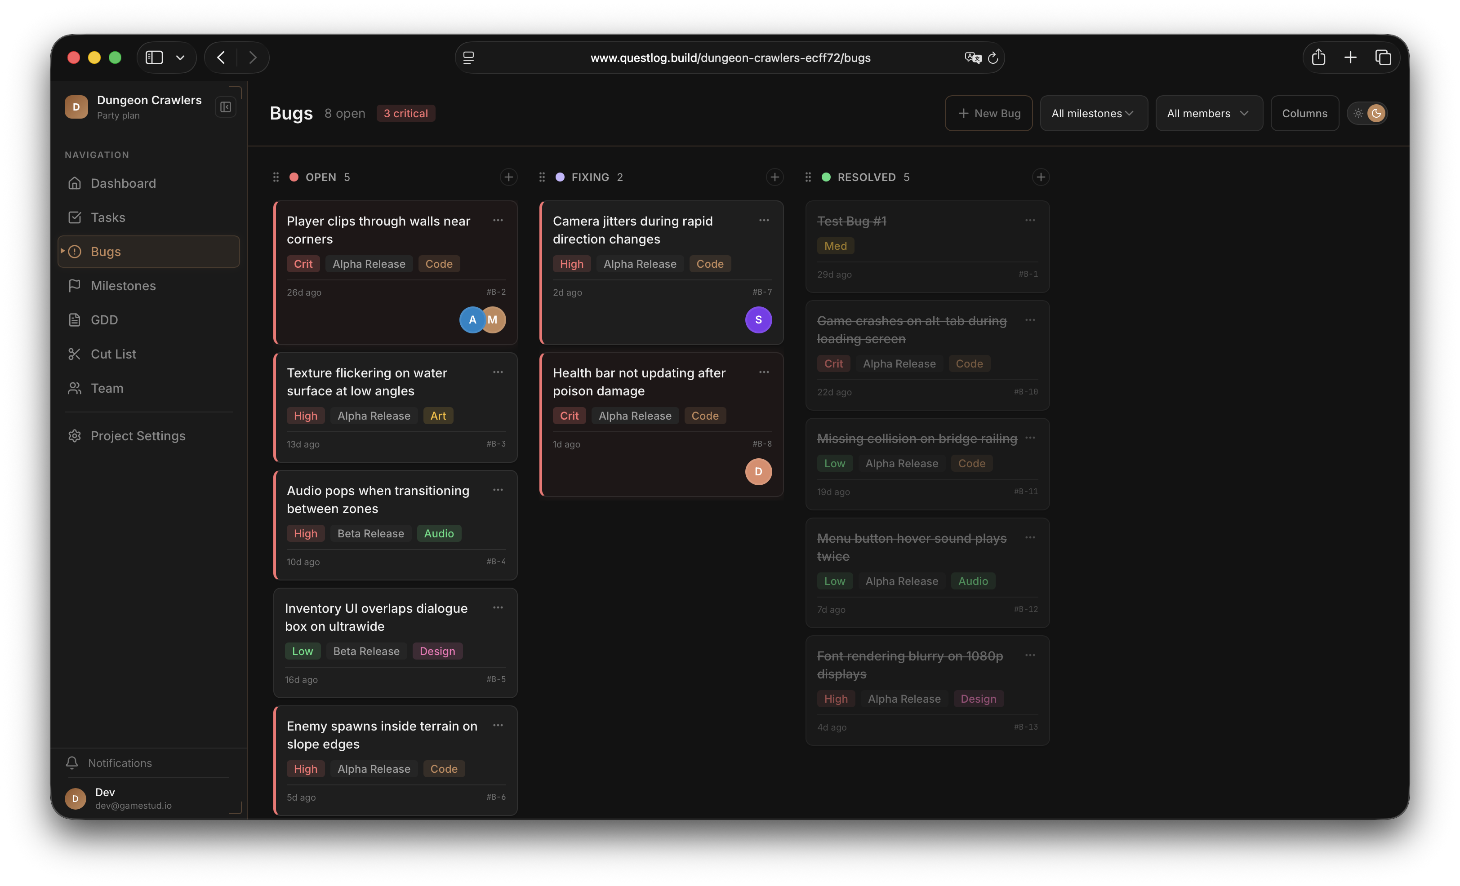Click the red 3 critical badge
The image size is (1460, 886).
point(406,113)
